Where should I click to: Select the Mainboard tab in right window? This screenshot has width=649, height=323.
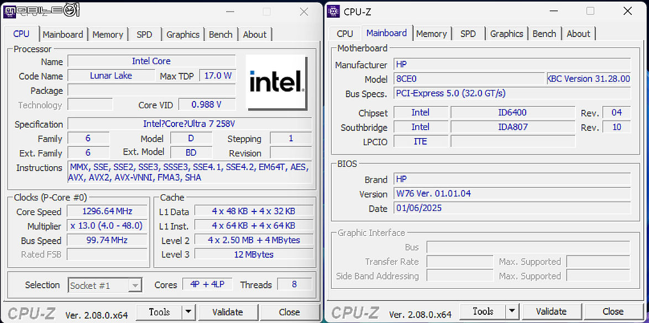coord(386,33)
